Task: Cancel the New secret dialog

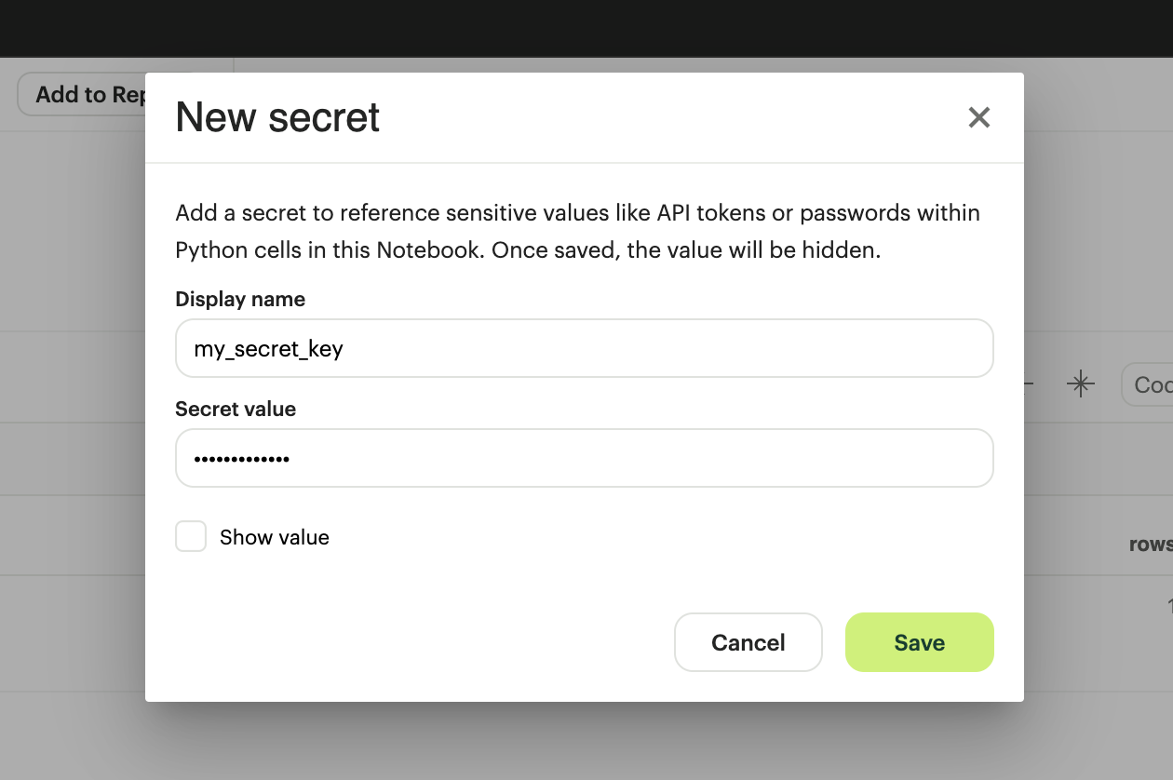Action: point(748,642)
